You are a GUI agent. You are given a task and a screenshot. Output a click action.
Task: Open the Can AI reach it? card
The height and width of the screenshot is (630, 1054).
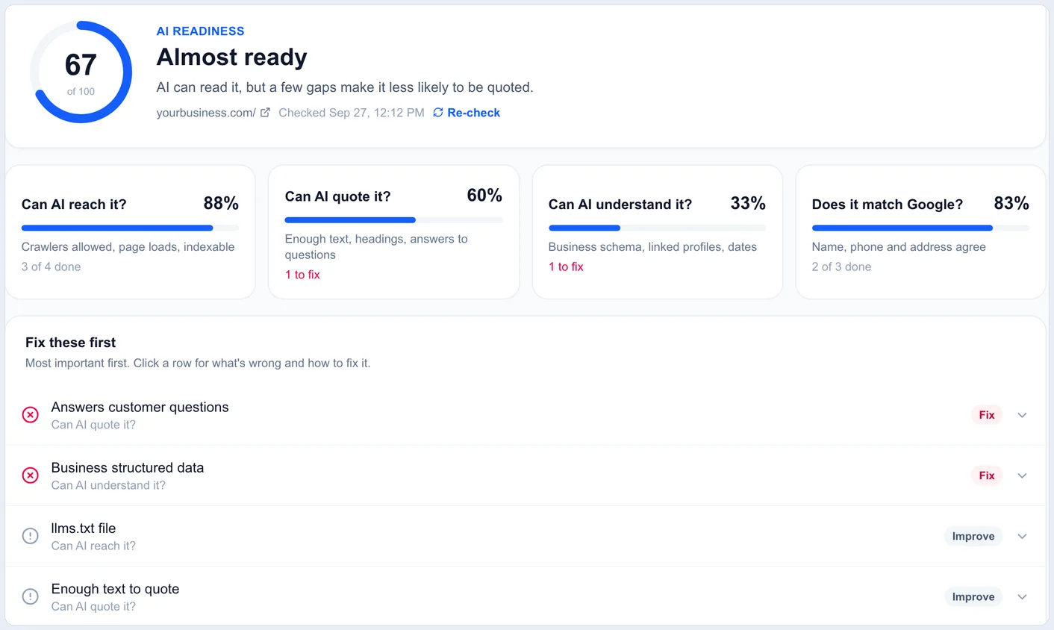130,232
